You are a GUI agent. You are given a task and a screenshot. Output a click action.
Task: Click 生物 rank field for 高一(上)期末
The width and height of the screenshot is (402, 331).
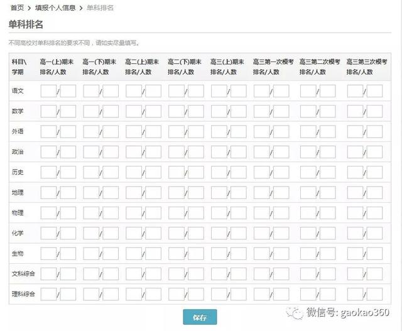coord(48,254)
